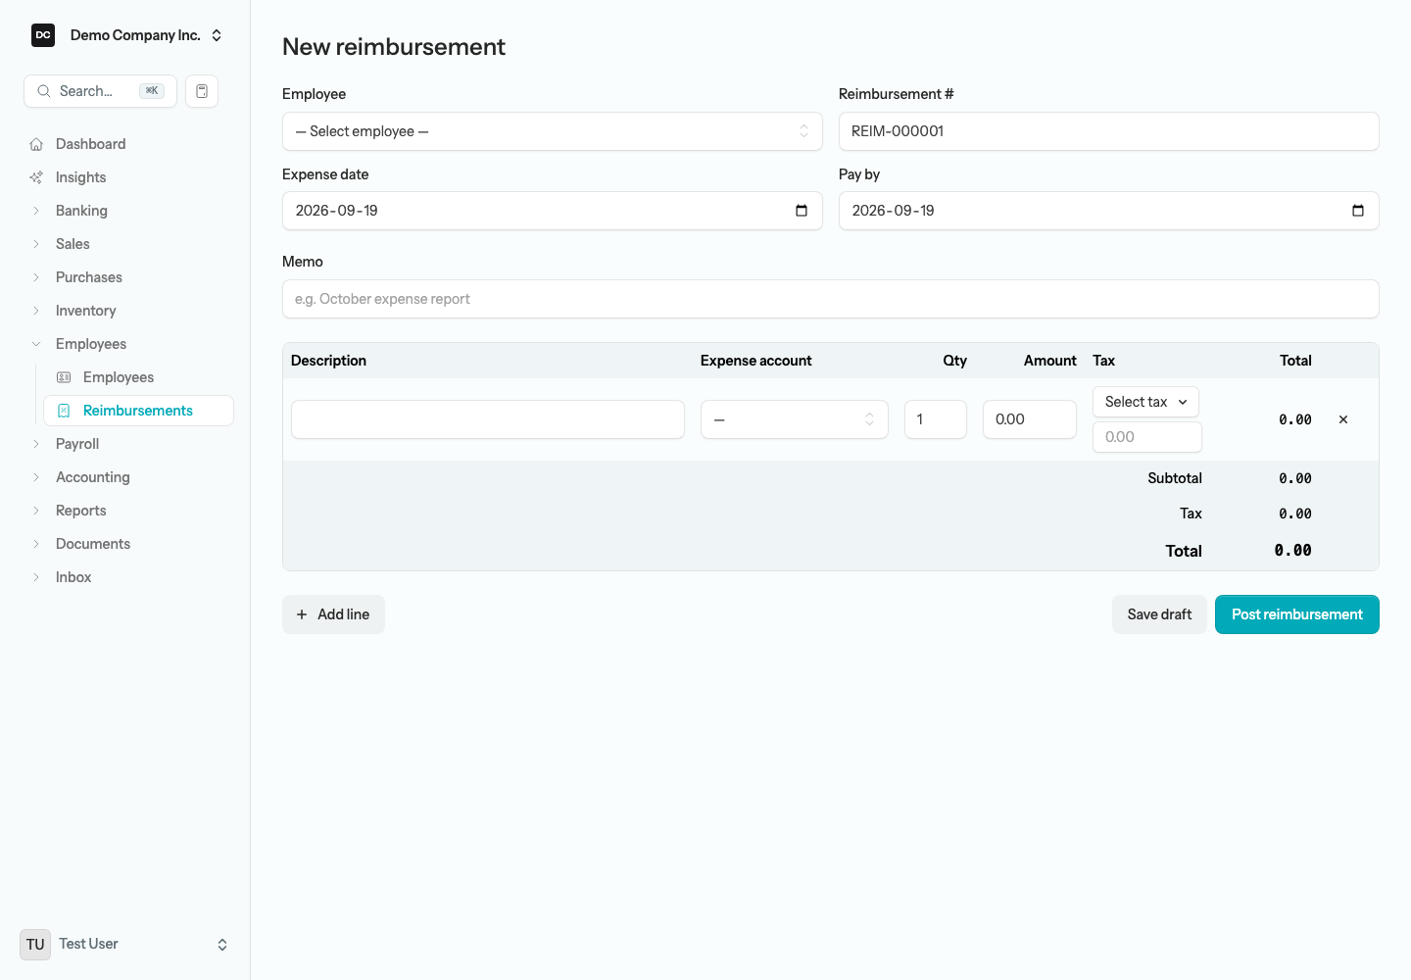Open the Demo Company Inc. switcher
The image size is (1411, 980).
pyautogui.click(x=127, y=35)
